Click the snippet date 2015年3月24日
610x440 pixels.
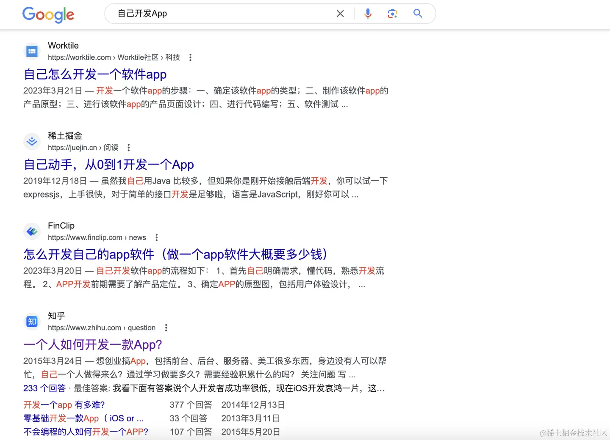53,361
